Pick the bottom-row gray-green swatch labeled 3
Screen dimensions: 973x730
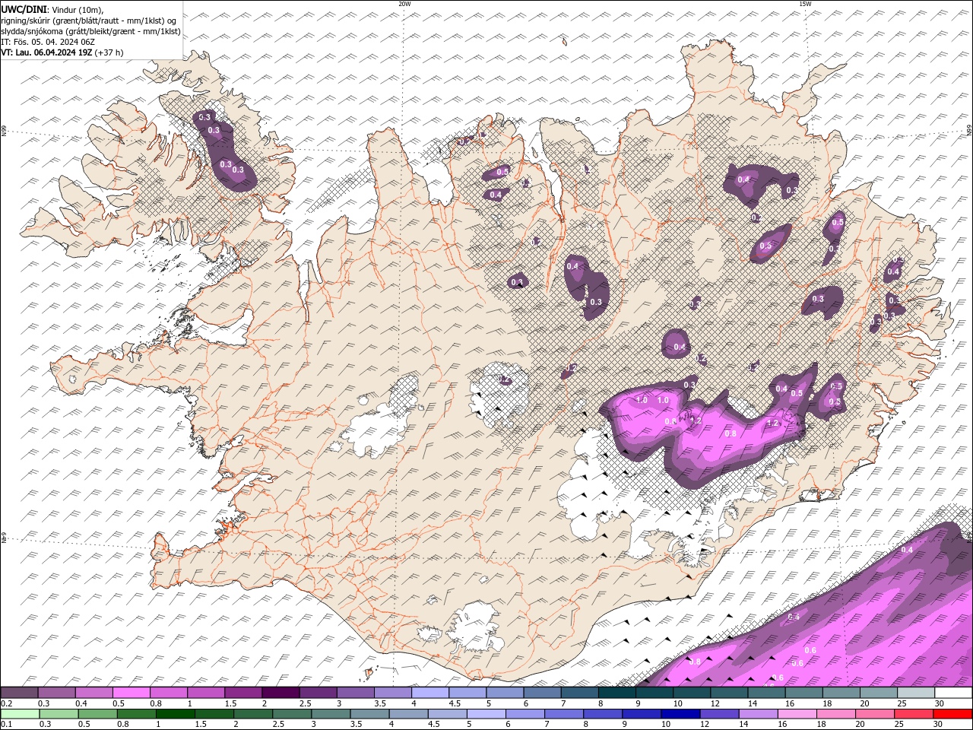tap(331, 714)
